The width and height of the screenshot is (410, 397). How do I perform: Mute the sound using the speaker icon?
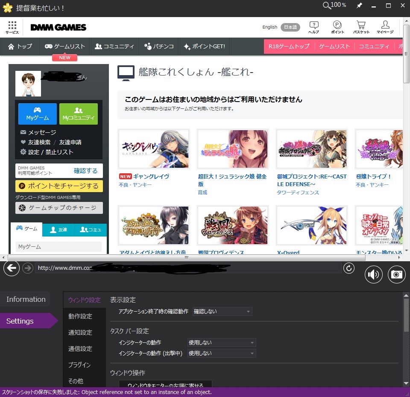click(374, 274)
